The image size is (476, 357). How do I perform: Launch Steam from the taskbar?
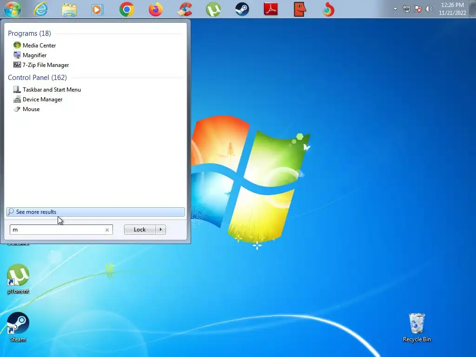[x=242, y=9]
